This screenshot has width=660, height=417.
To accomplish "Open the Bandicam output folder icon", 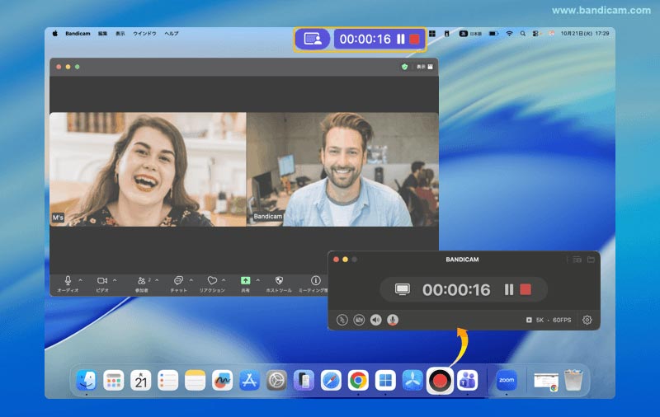I will pyautogui.click(x=591, y=260).
